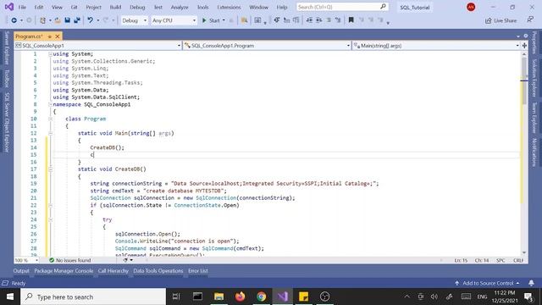The width and height of the screenshot is (542, 305).
Task: Open Chrome from the taskbar
Action: coord(262,297)
